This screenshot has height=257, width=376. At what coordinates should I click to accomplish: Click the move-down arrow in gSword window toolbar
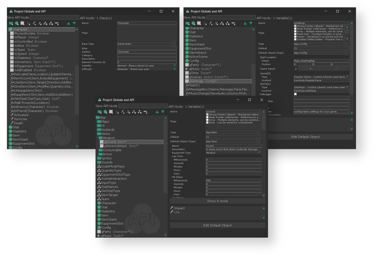[x=163, y=112]
